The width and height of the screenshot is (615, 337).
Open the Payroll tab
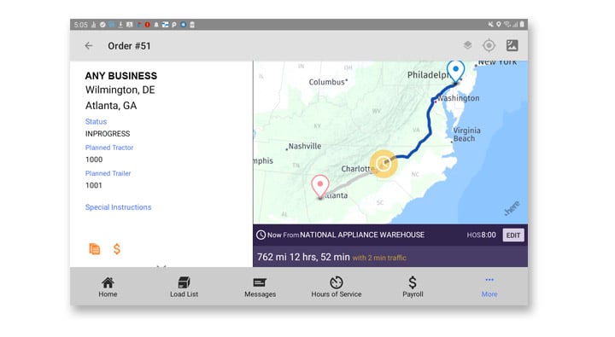pyautogui.click(x=413, y=288)
